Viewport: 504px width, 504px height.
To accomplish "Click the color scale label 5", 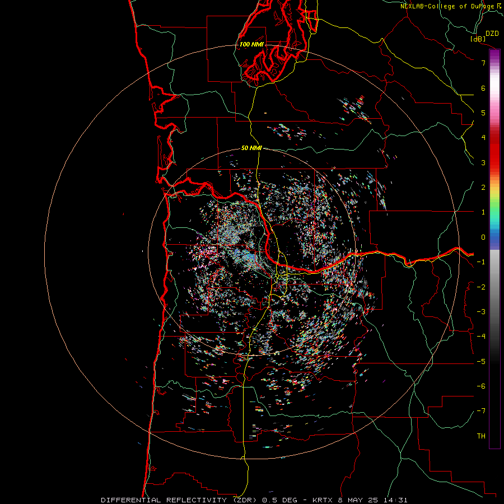I will point(483,113).
